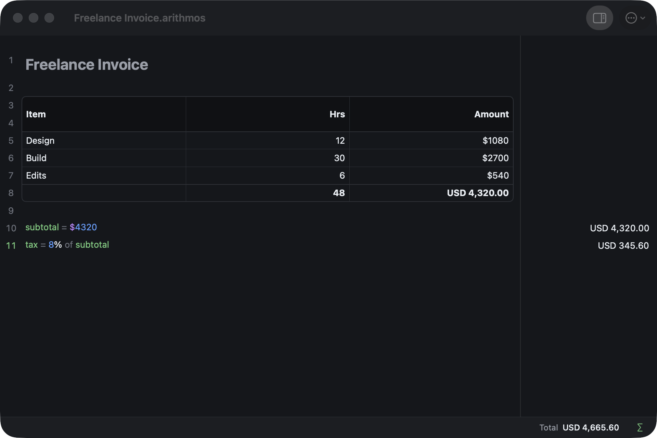Click the sigma sum icon in status bar

pyautogui.click(x=640, y=427)
